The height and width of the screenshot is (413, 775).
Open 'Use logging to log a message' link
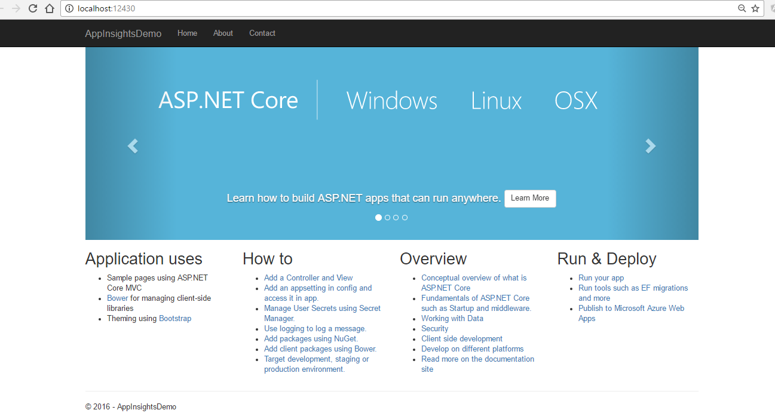[315, 328]
